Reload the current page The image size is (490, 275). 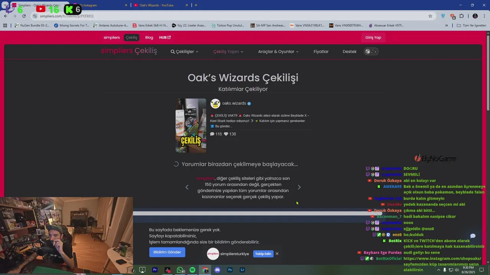[24, 16]
